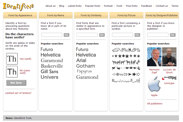Select Papyrus in similarity popular searches
Image resolution: width=183 pixels, height=122 pixels.
[84, 71]
